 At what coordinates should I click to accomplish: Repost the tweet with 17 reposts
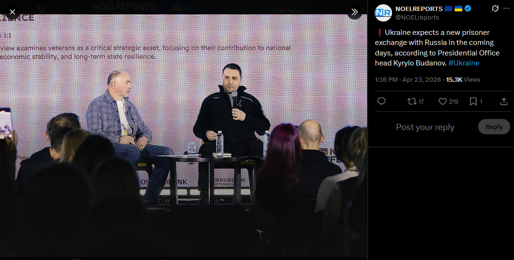click(416, 101)
